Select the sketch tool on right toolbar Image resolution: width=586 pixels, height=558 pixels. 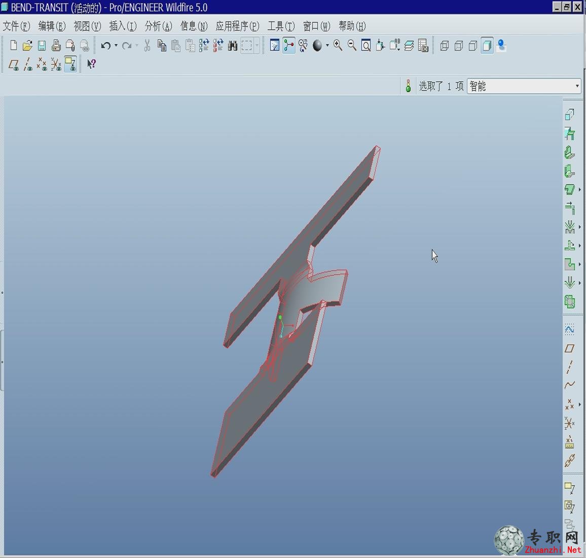(569, 329)
